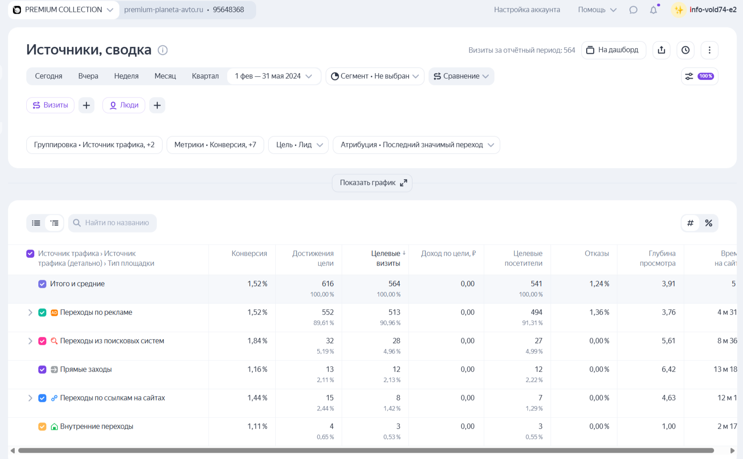
Task: Click the notifications bell icon
Action: 653,10
